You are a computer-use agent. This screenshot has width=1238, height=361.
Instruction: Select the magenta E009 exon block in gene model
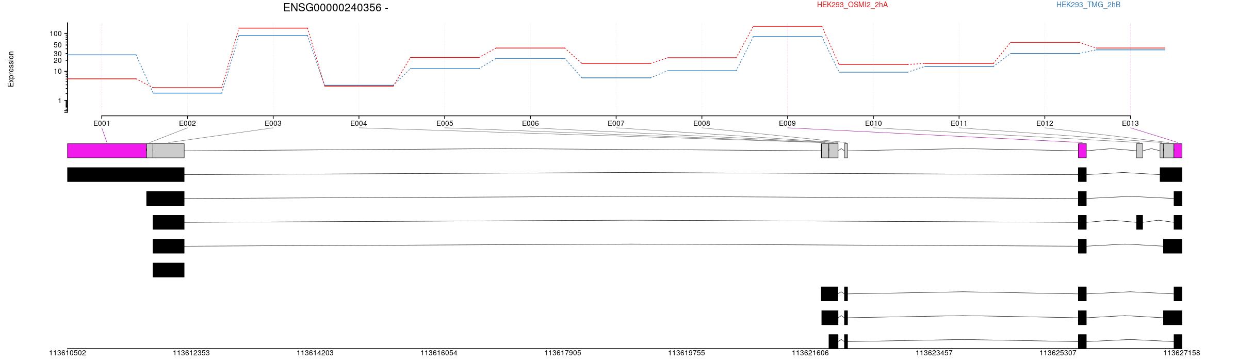point(1082,151)
